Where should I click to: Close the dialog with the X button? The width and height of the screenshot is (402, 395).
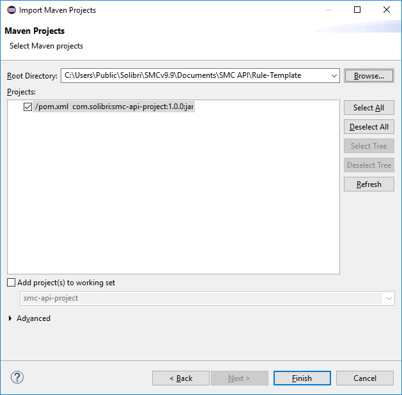click(x=386, y=10)
